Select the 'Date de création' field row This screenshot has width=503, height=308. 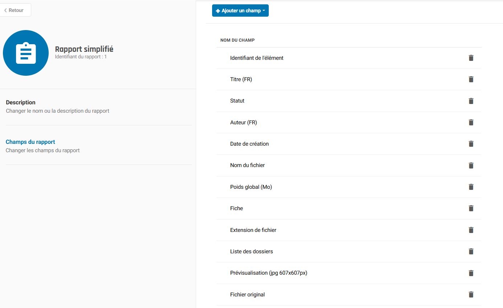pyautogui.click(x=250, y=144)
